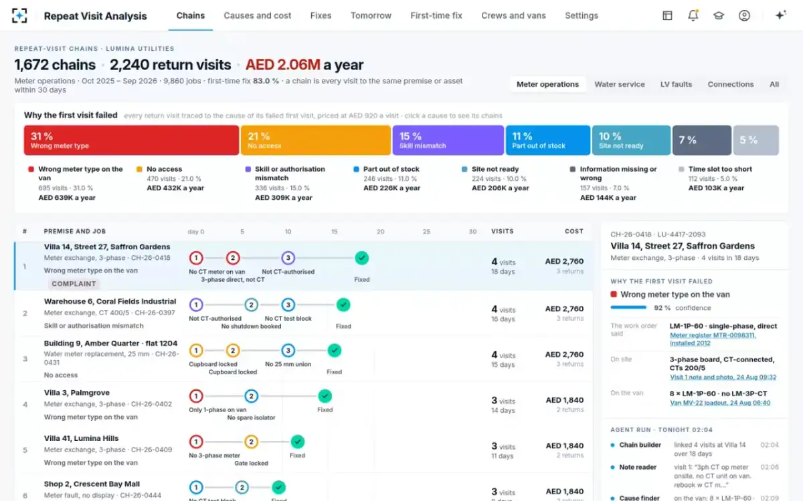
Task: Select visit 2 marker in Warehouse 6 chain
Action: click(x=251, y=305)
